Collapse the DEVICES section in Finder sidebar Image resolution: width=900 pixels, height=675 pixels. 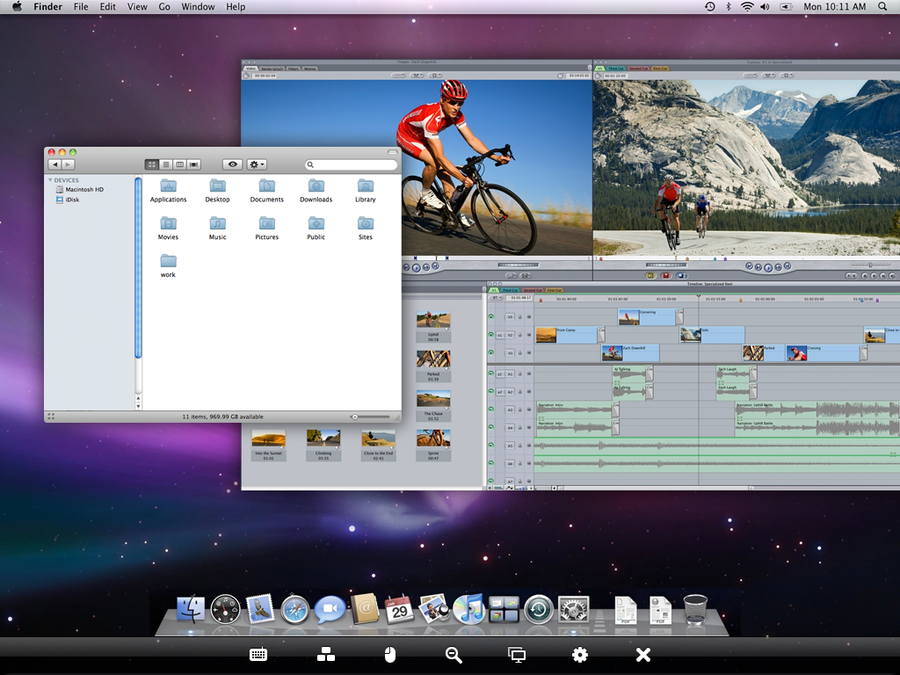click(x=50, y=180)
